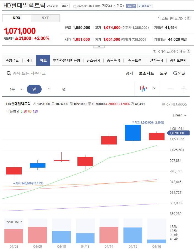
Task: Expand the quote details panel chevron
Action: click(99, 47)
